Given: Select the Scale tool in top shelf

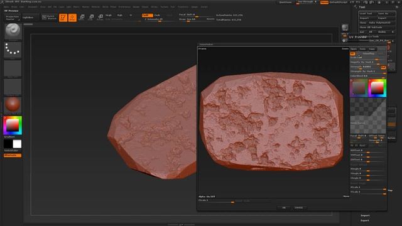Looking at the screenshot, I should pos(91,18).
